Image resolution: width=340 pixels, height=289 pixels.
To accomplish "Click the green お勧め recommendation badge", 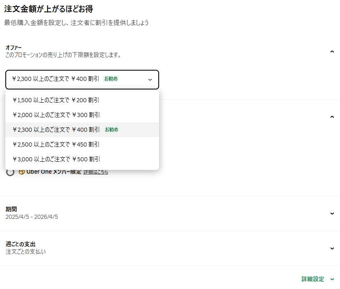I will 110,78.
